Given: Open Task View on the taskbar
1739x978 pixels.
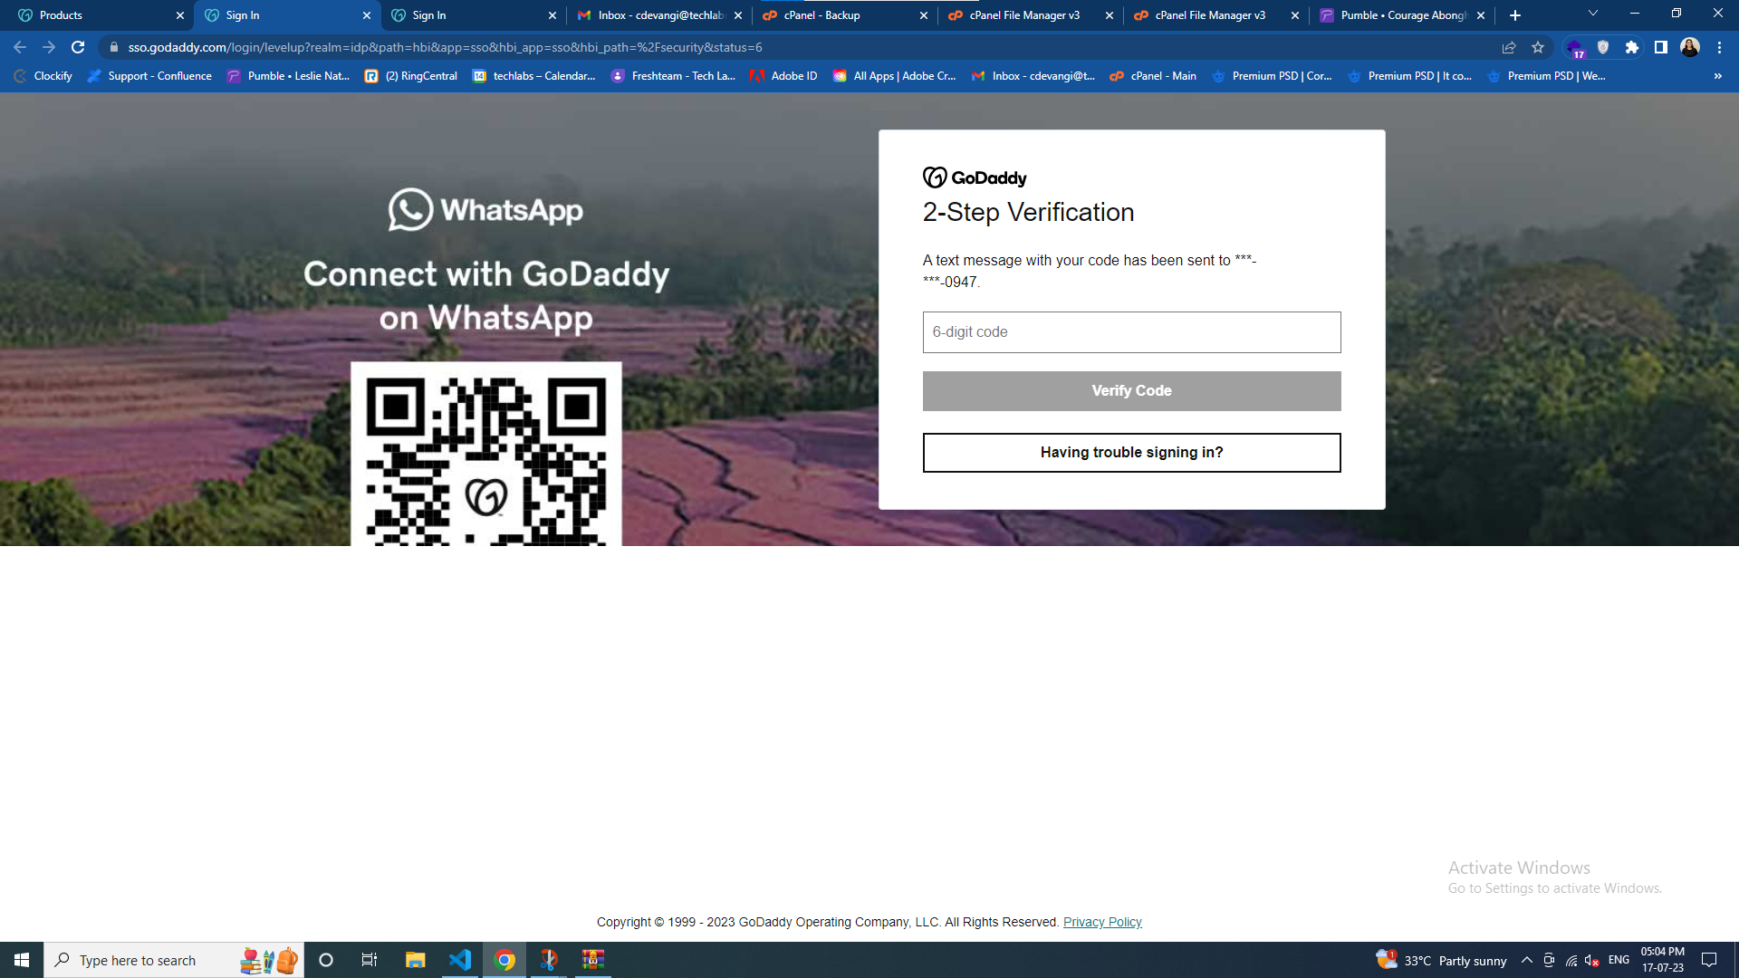Looking at the screenshot, I should pyautogui.click(x=370, y=960).
